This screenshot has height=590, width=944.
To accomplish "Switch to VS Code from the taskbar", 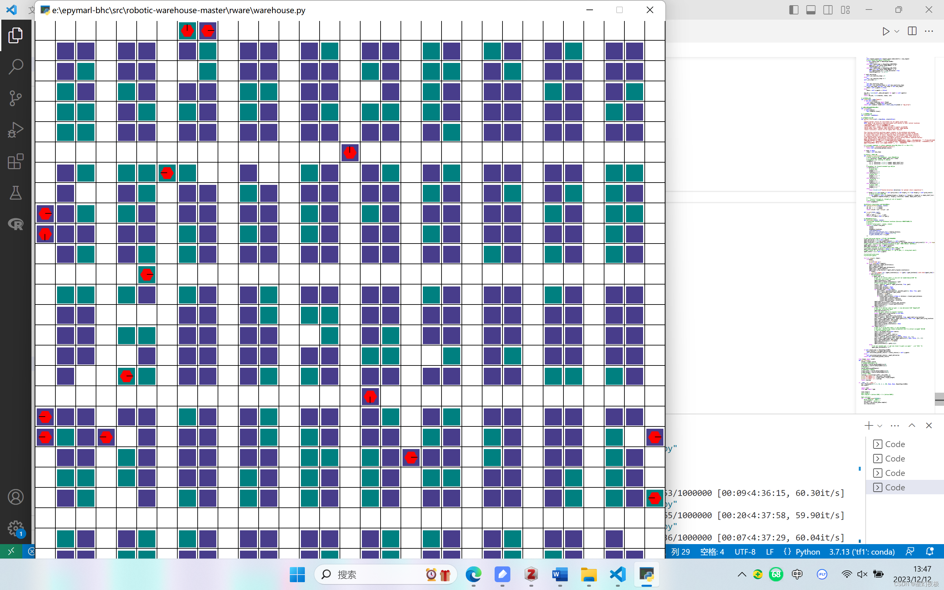I will (618, 574).
